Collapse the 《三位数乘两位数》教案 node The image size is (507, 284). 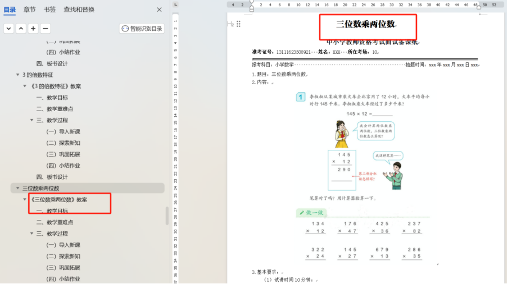(x=25, y=200)
